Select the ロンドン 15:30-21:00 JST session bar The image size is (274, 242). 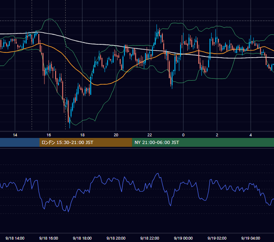tap(85, 142)
